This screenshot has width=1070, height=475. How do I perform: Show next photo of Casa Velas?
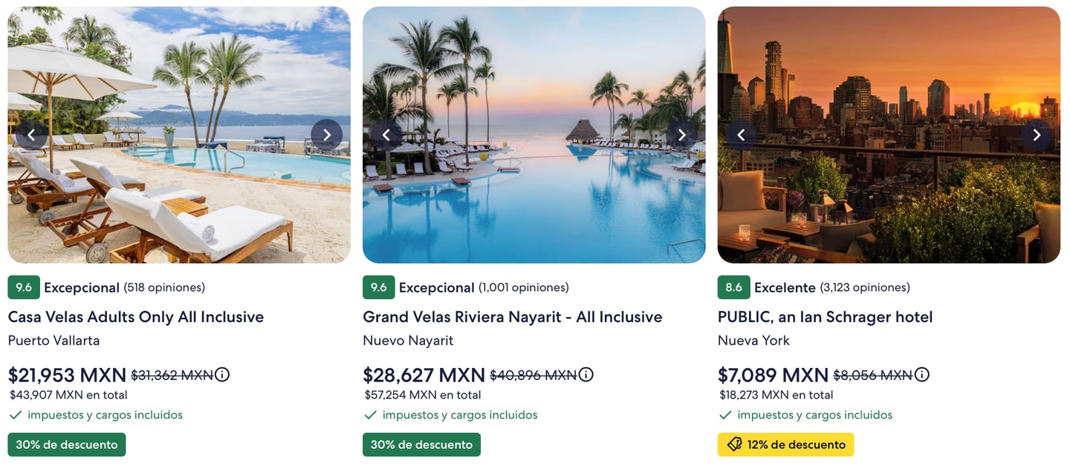point(326,135)
